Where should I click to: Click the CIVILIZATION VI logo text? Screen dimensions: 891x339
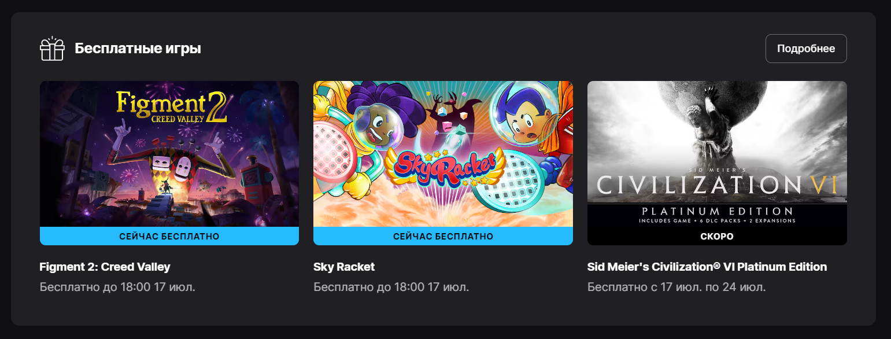(717, 185)
